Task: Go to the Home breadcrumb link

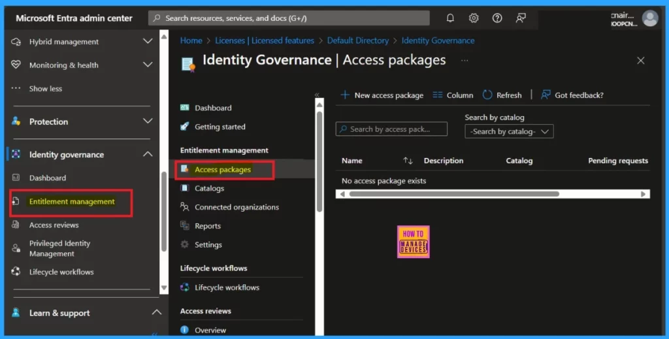Action: click(x=191, y=40)
